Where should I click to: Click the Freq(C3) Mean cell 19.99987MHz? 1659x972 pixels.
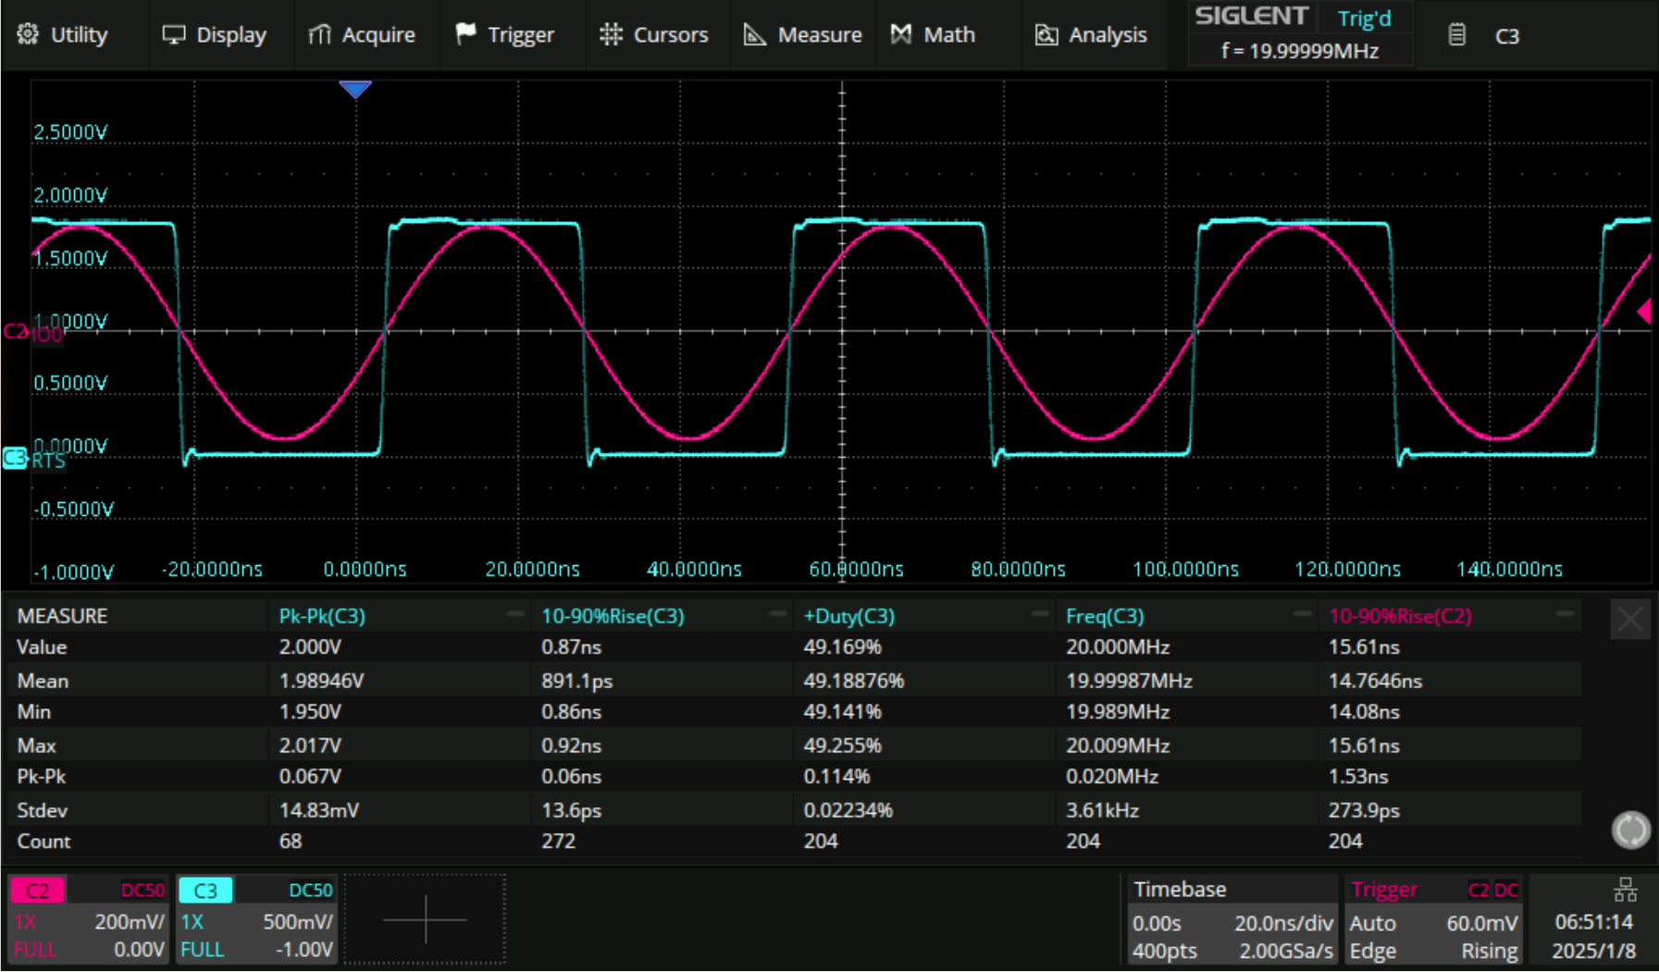[x=1129, y=682]
